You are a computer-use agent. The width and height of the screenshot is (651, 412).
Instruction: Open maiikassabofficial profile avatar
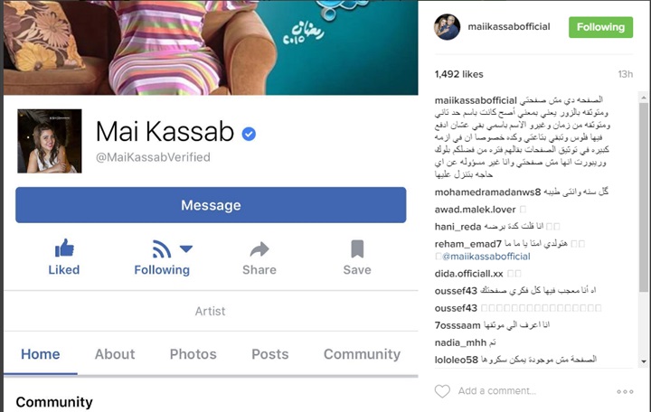448,27
